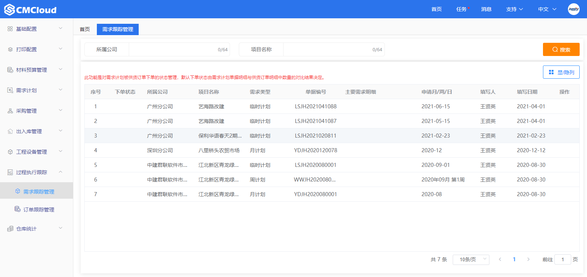Click 八里桥头农贸市场 project name
Screen dimensions: 587x277
pyautogui.click(x=219, y=150)
